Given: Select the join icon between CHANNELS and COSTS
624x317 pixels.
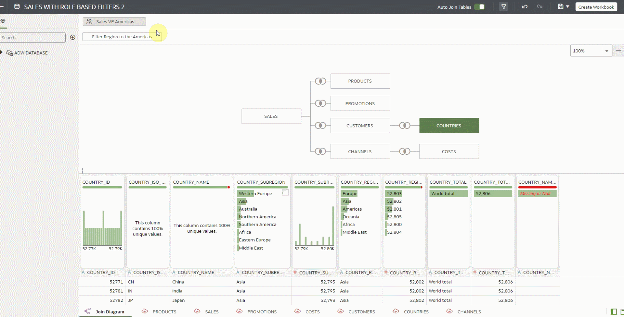Looking at the screenshot, I should pyautogui.click(x=405, y=151).
